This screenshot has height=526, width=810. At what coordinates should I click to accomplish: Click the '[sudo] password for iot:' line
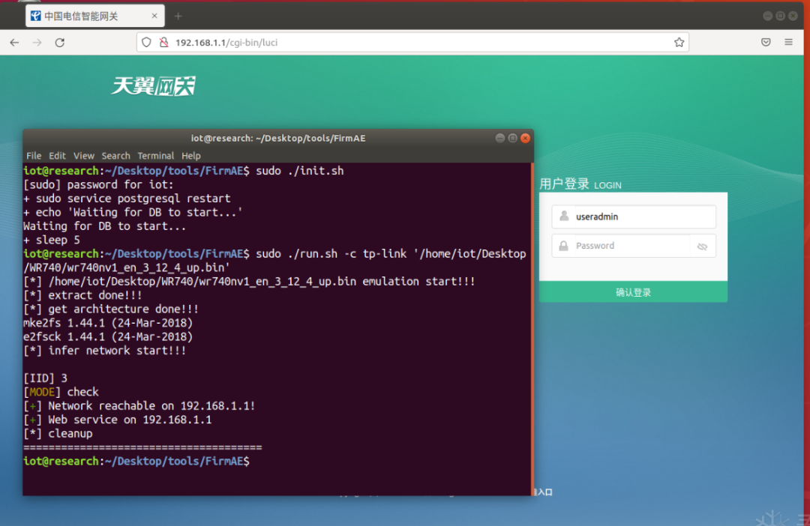99,185
